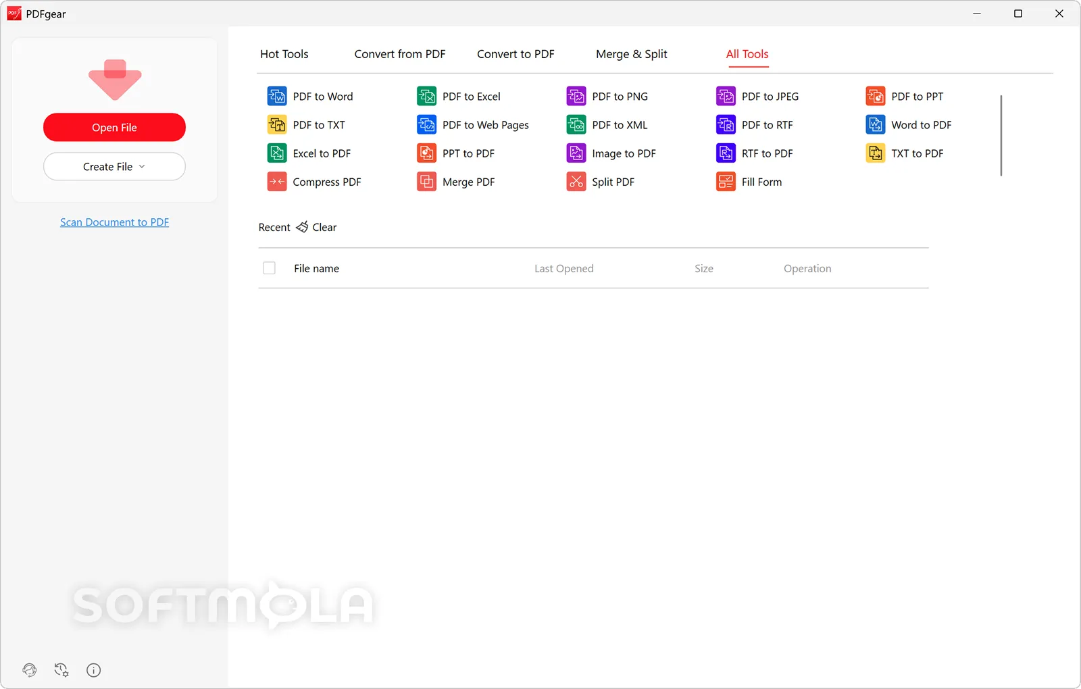Click the RTF to PDF icon

pos(726,153)
